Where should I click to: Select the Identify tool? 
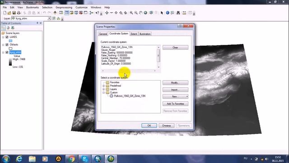(168, 13)
